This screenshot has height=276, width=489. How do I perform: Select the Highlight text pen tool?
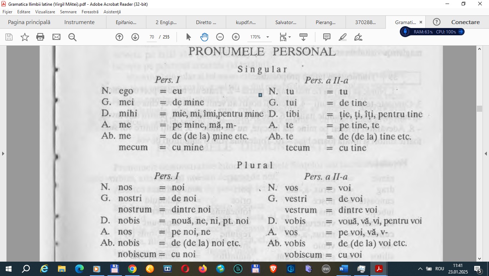[x=343, y=37]
